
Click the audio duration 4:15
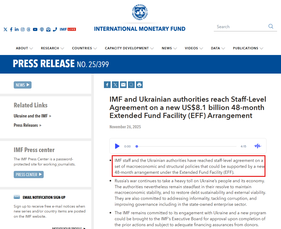click(243, 146)
